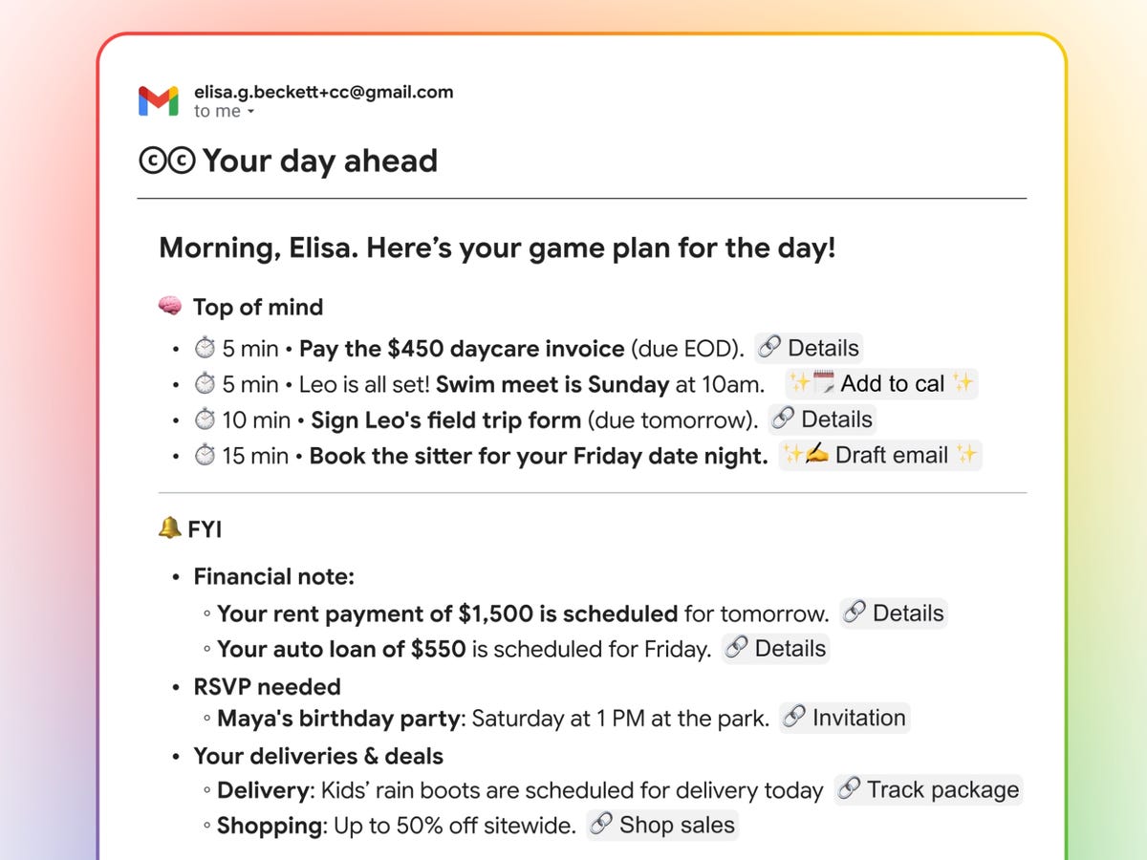Click the stopwatch icon on the sitter item
The width and height of the screenshot is (1147, 860).
[x=205, y=456]
